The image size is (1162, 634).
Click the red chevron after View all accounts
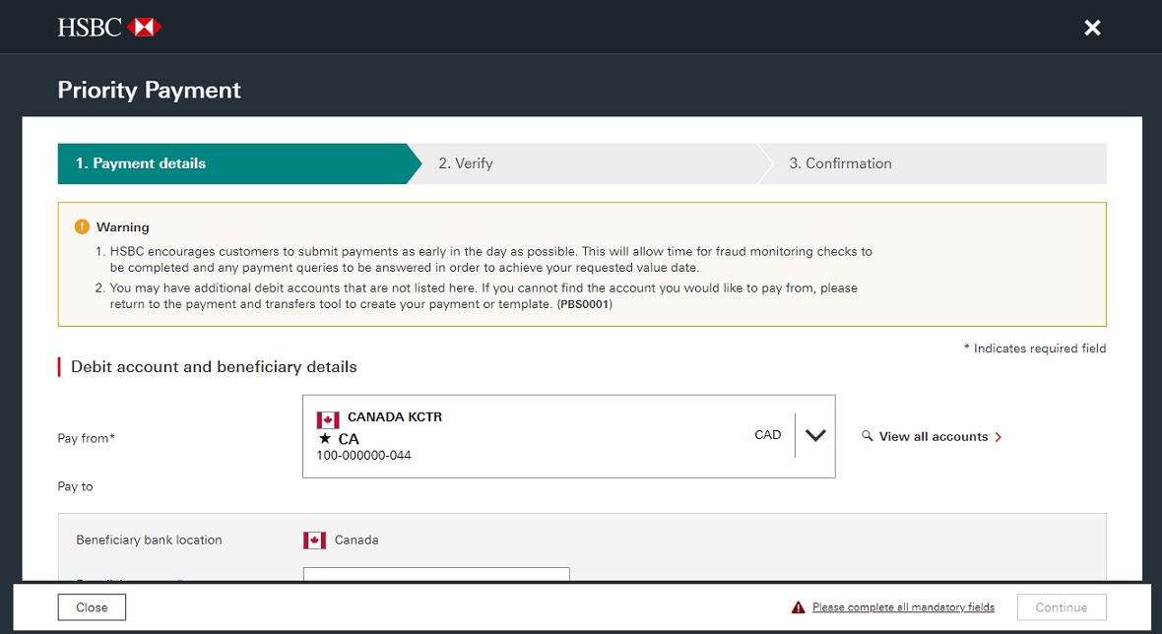point(997,436)
